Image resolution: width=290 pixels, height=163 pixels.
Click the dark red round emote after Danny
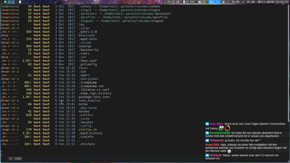coord(227,128)
